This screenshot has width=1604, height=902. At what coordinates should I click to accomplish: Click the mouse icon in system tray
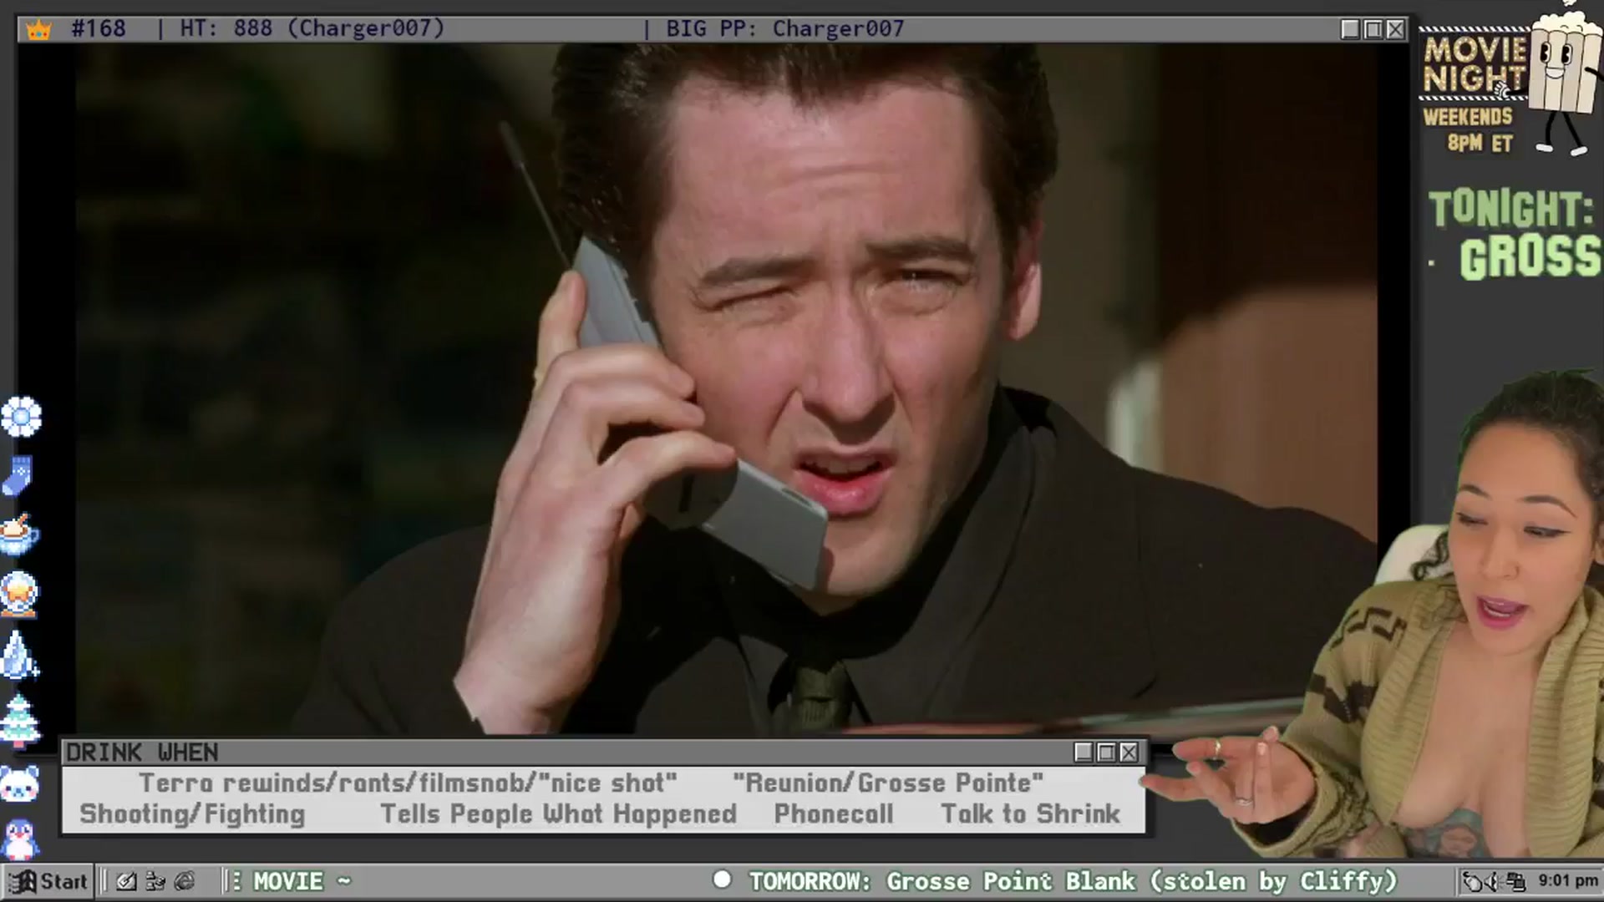[x=1472, y=881]
